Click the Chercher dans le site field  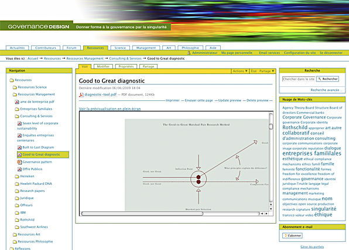coord(299,79)
